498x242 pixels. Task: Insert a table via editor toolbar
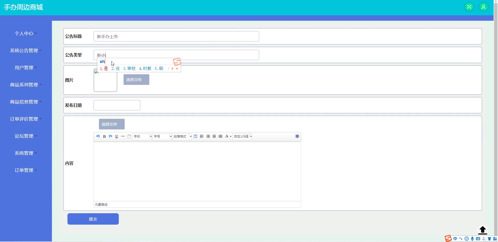[x=196, y=136]
